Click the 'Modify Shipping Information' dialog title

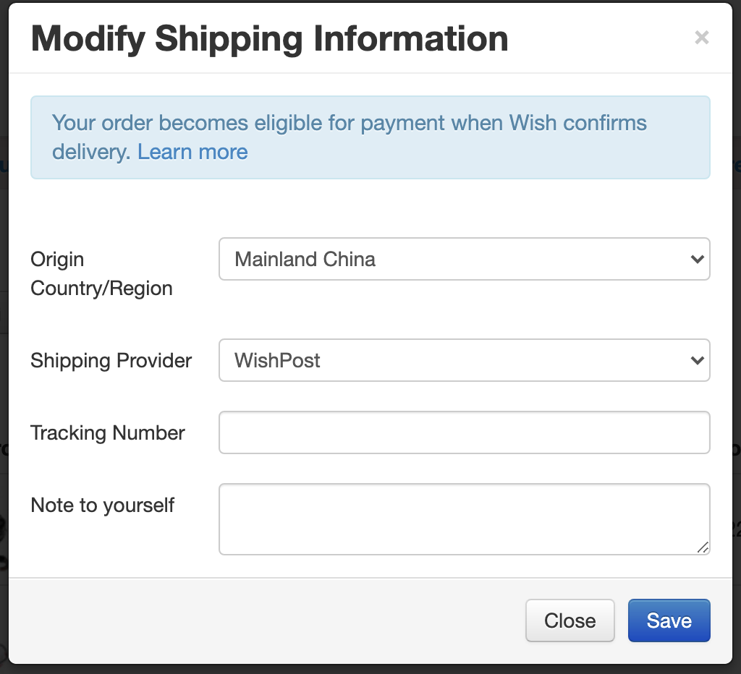269,38
